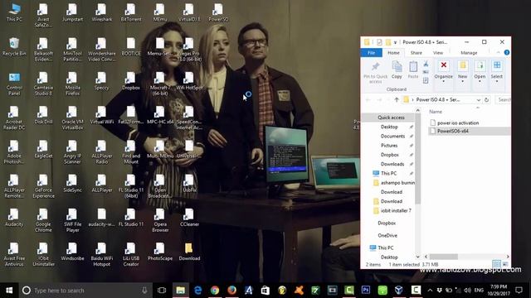Click the ENG language indicator in taskbar
The width and height of the screenshot is (531, 298).
click(x=479, y=290)
